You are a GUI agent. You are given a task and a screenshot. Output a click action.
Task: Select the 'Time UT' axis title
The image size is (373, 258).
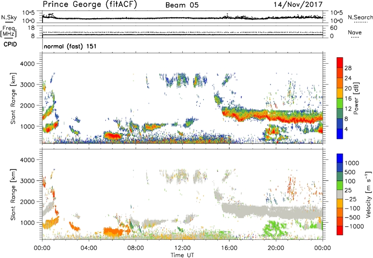coord(182,255)
